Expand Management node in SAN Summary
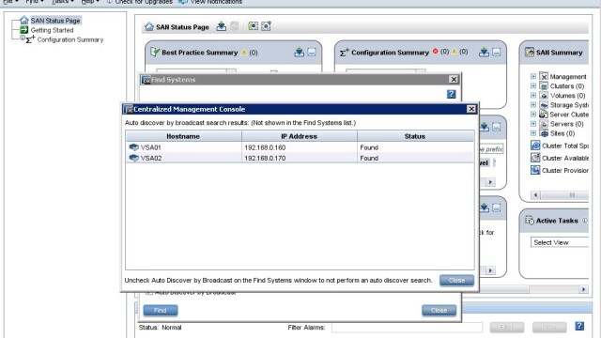The image size is (601, 338). [x=533, y=76]
